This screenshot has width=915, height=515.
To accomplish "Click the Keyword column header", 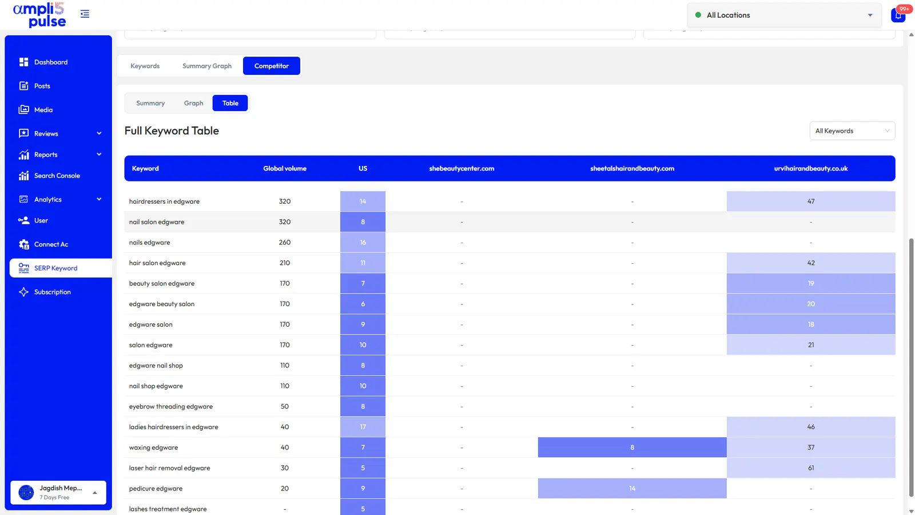I will (x=145, y=169).
